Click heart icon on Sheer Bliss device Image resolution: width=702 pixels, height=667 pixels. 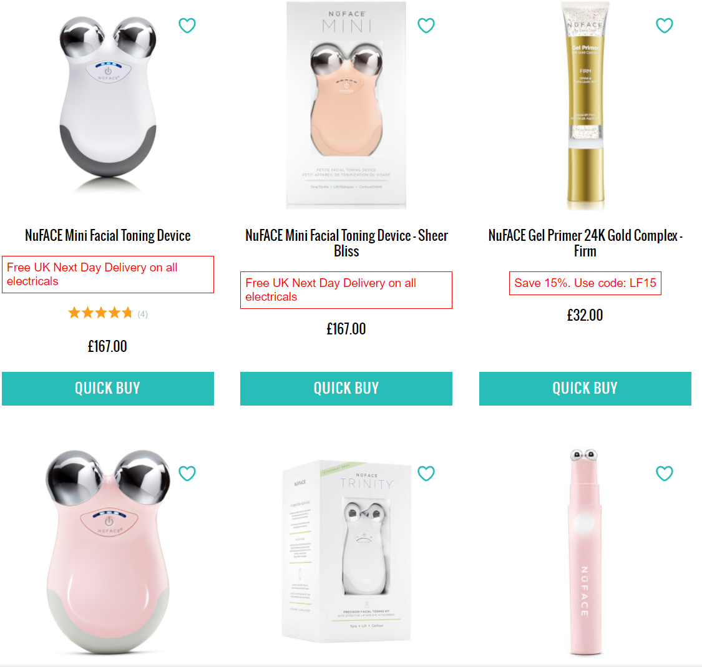tap(426, 26)
